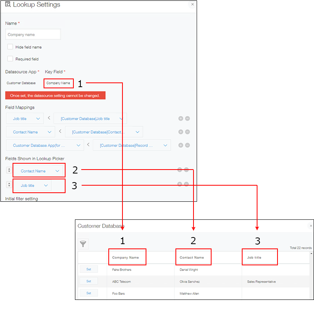Image resolution: width=314 pixels, height=314 pixels.
Task: Click Set button on the Fake Brothers row
Action: click(89, 269)
